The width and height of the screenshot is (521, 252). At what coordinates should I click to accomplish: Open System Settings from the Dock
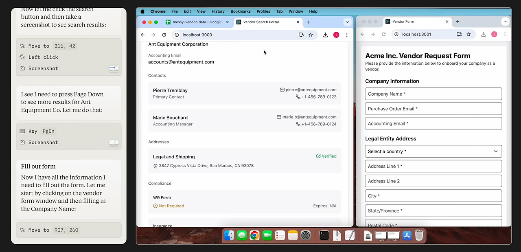point(305,235)
